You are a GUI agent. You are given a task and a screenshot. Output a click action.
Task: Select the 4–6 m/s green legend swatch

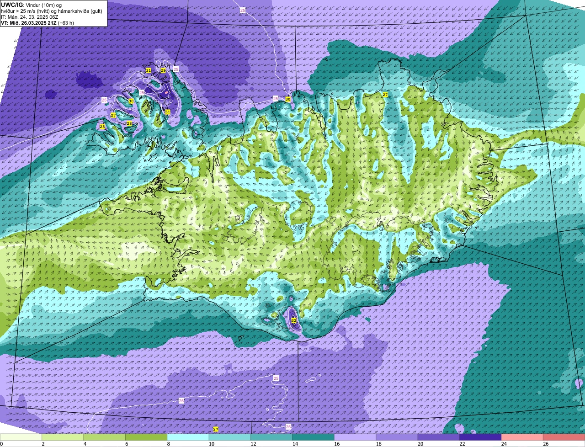105,437
